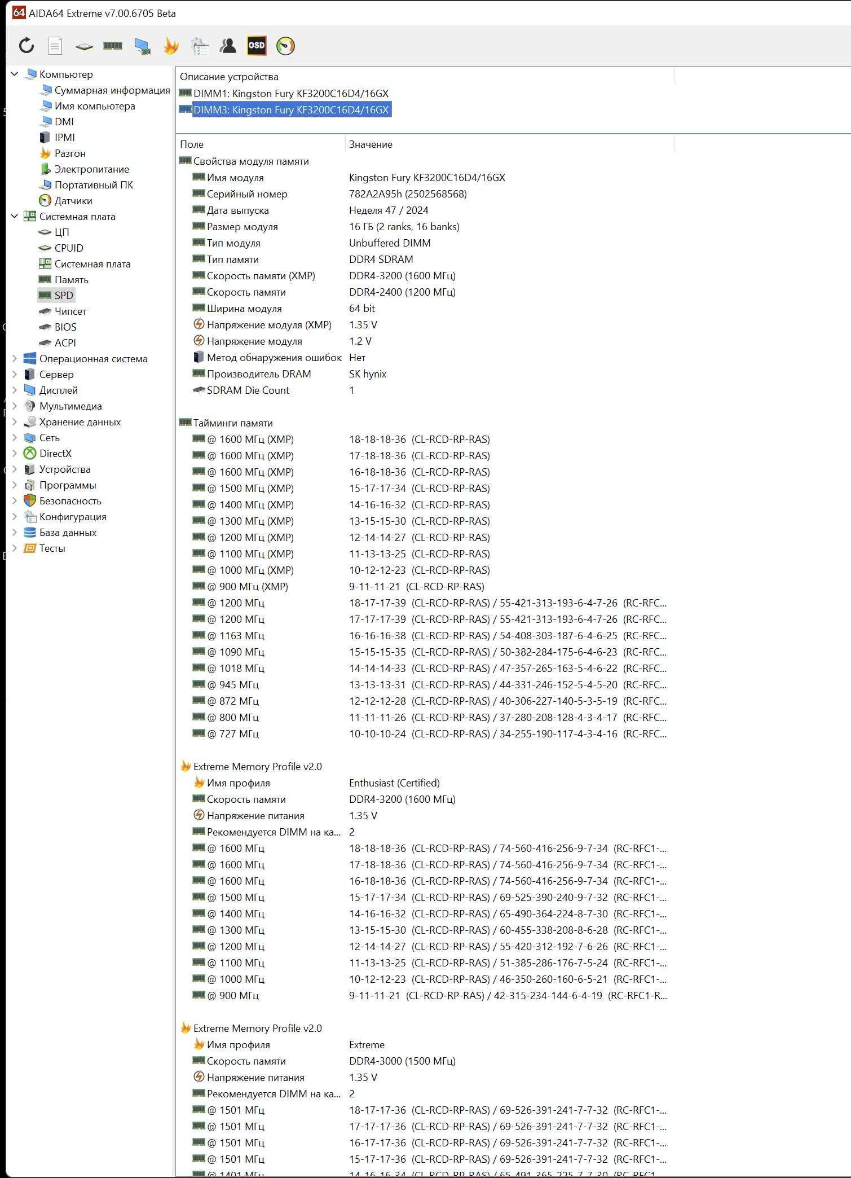Expand the Операционная система node
The height and width of the screenshot is (1178, 851).
click(15, 358)
